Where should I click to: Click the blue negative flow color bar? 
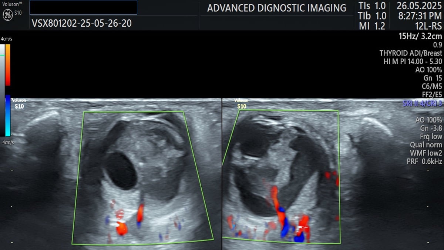click(8, 116)
